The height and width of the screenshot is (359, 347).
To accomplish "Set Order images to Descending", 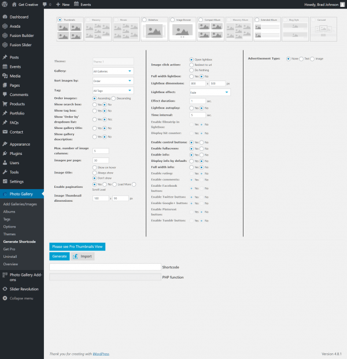I will point(113,98).
